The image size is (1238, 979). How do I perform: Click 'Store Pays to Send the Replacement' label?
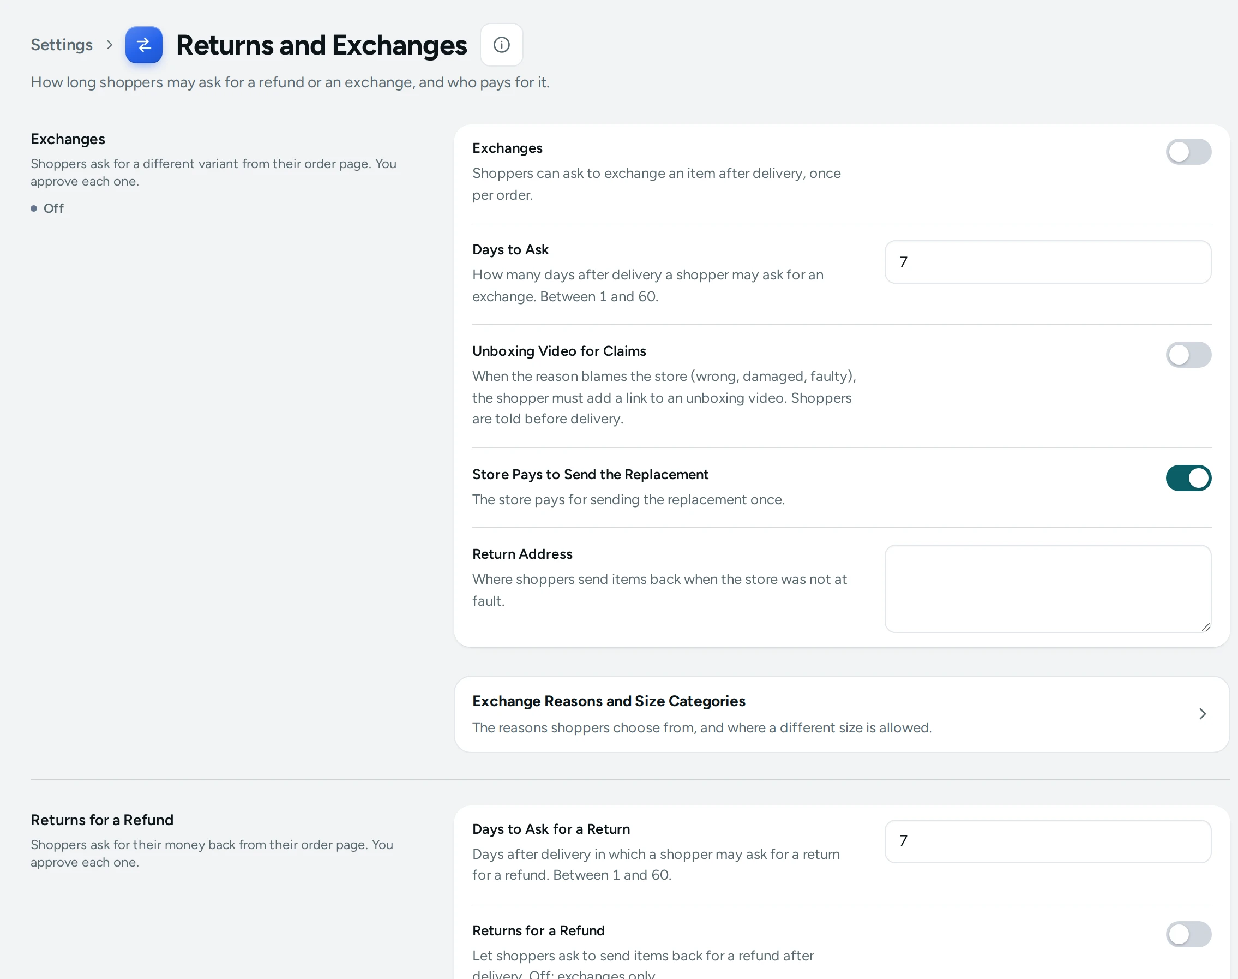coord(590,475)
